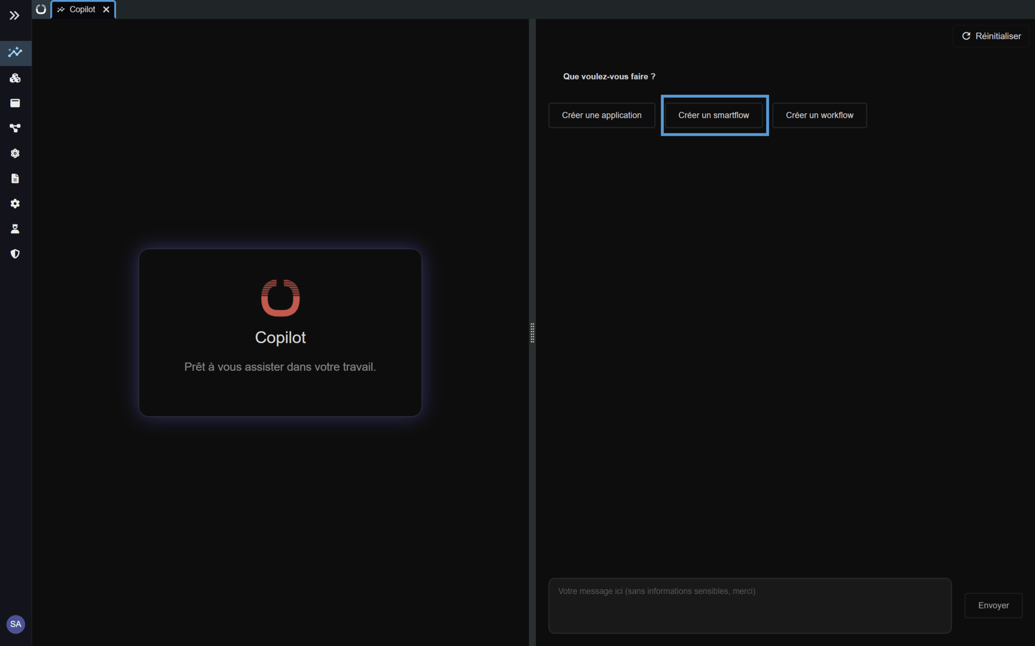
Task: Open the stacked cubes sidebar icon
Action: [15, 78]
